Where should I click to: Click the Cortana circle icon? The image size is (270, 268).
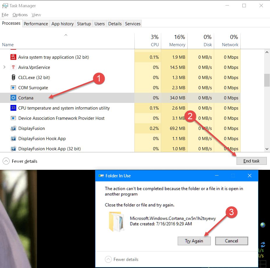[x=13, y=98]
